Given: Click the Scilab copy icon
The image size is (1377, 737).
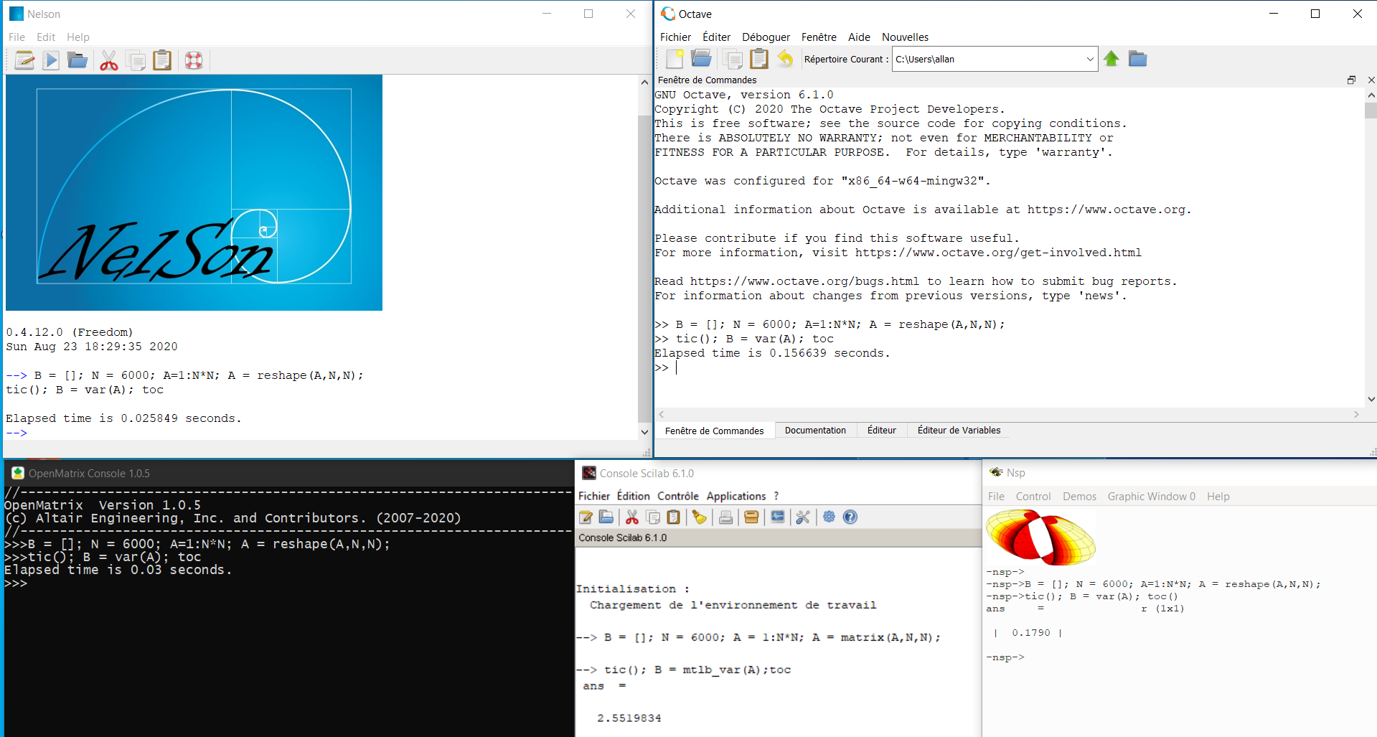Looking at the screenshot, I should pyautogui.click(x=653, y=517).
